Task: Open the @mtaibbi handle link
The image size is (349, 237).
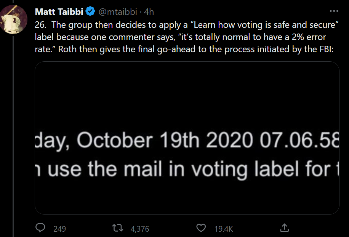Action: point(117,12)
